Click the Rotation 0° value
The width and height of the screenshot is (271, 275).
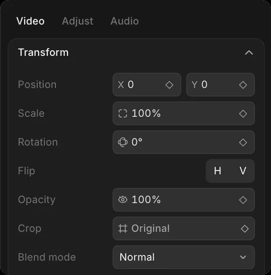coord(137,142)
